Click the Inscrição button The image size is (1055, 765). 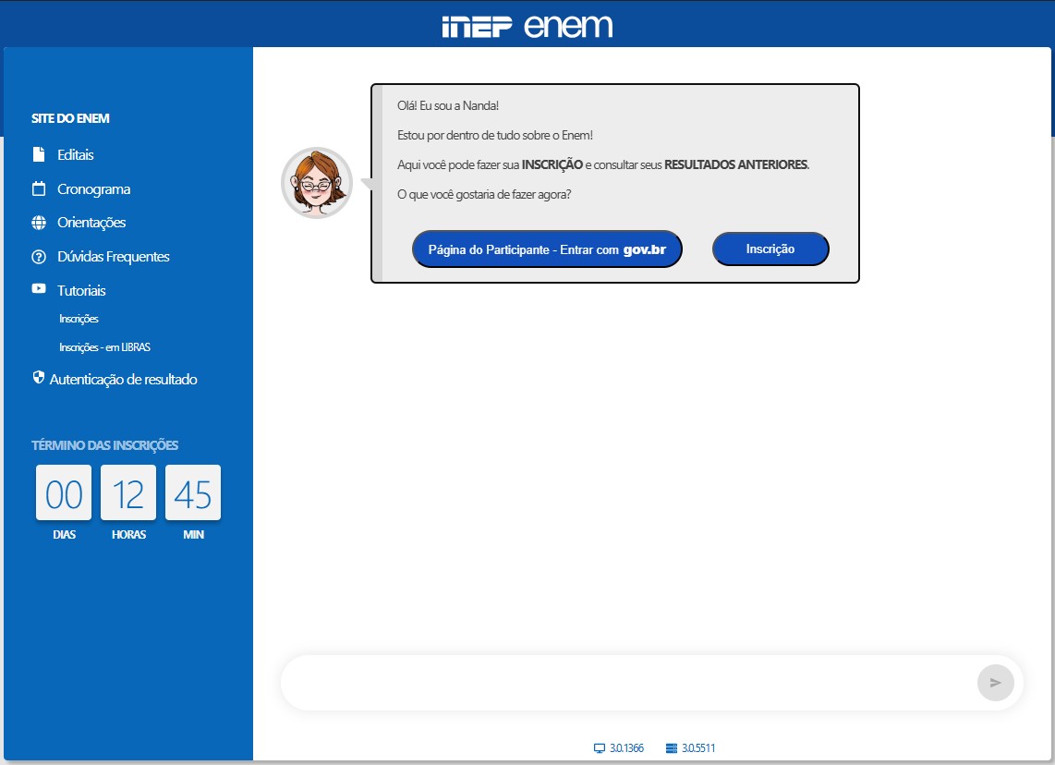point(770,249)
